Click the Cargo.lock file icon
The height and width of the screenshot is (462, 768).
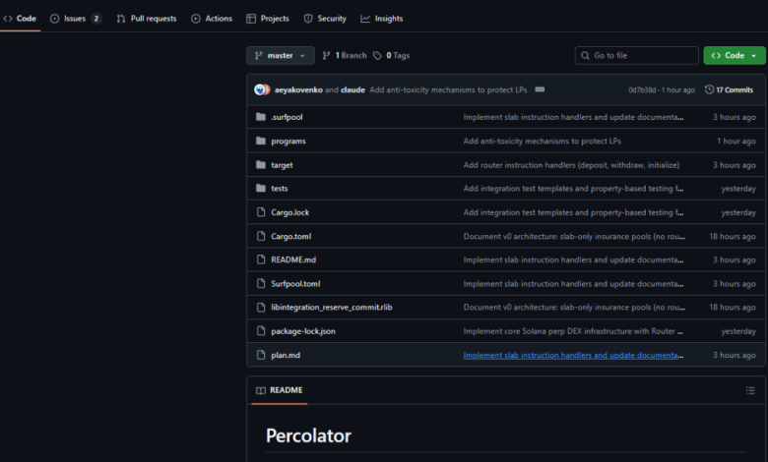(x=261, y=212)
